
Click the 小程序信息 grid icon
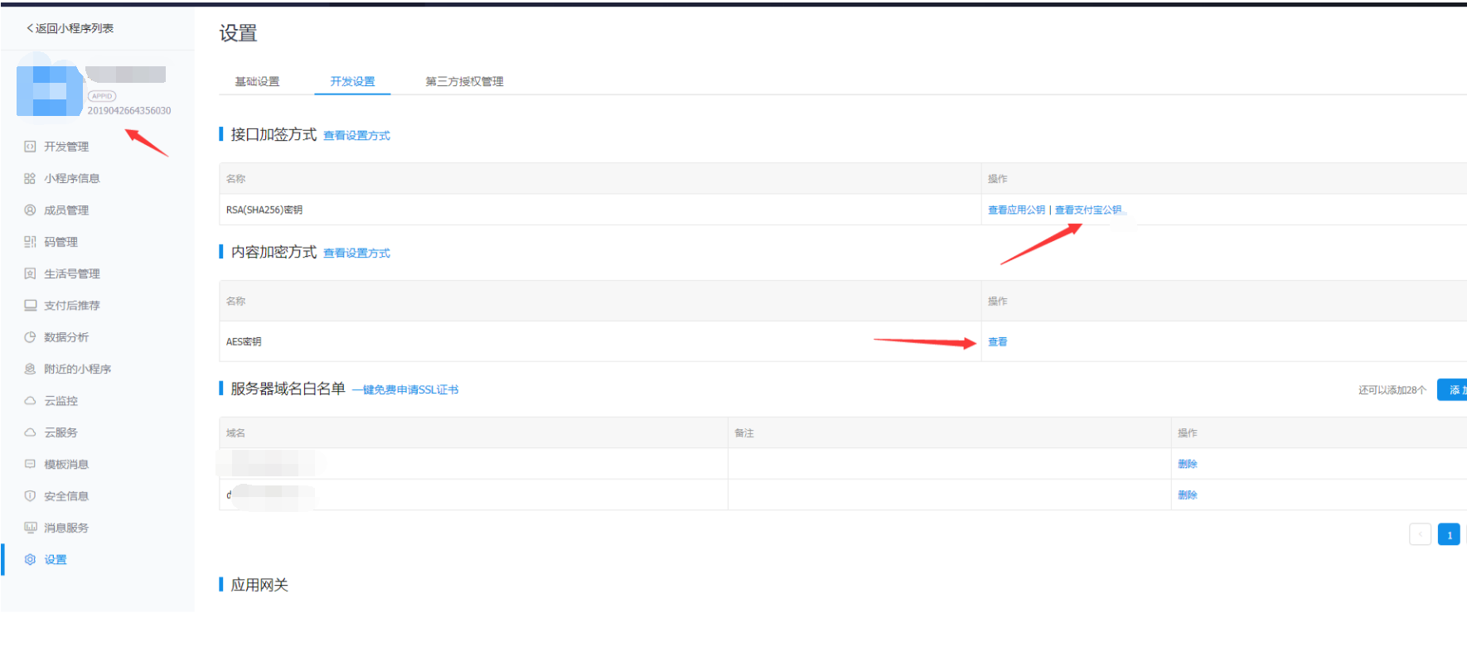point(30,178)
